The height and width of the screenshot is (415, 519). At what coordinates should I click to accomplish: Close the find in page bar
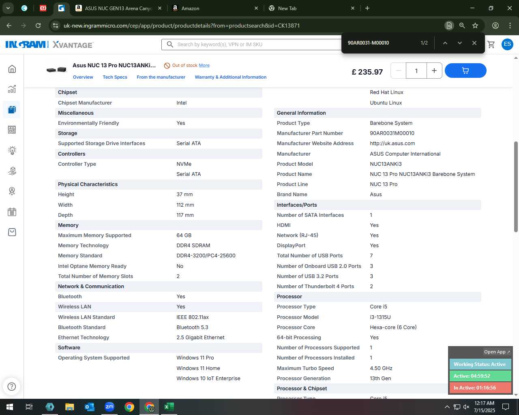click(474, 43)
